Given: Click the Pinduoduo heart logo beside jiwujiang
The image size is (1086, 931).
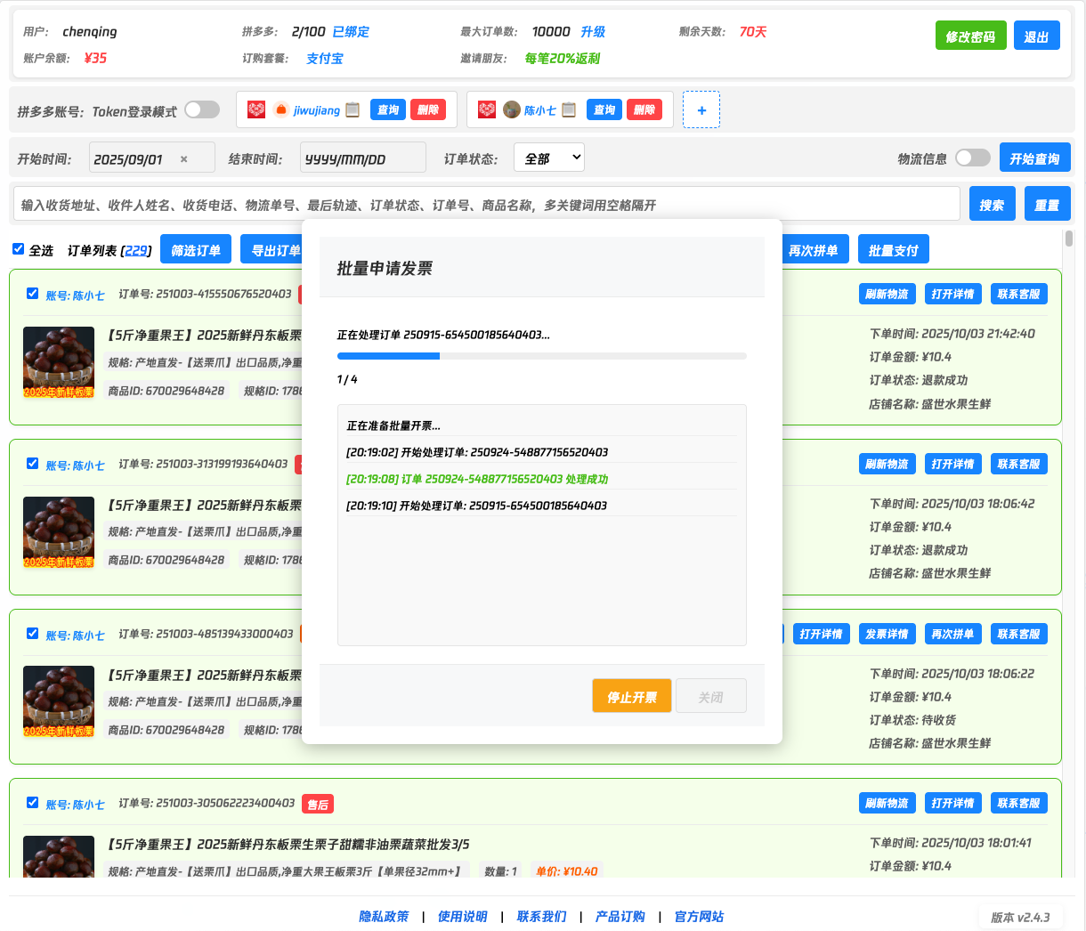Looking at the screenshot, I should point(256,109).
